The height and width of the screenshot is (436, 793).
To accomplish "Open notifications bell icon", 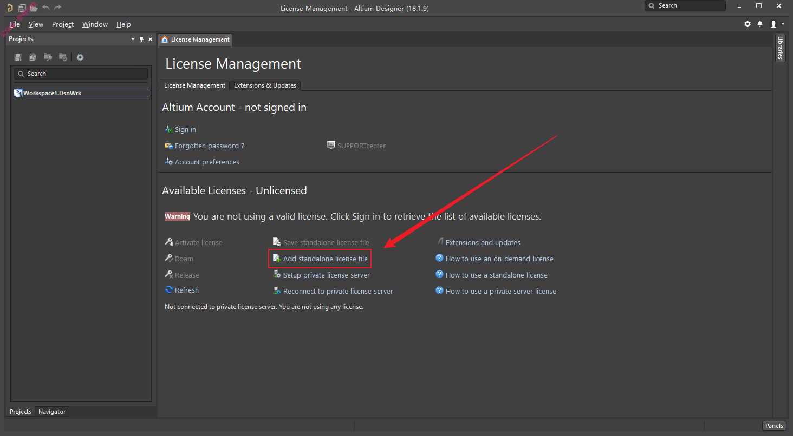I will point(760,24).
